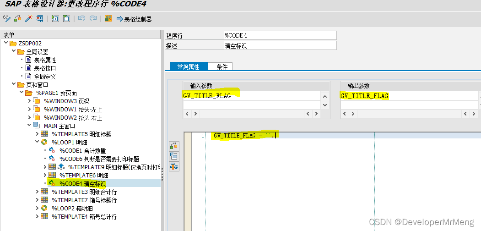481x231 pixels.
Task: Click the 程序行 field containing %CODE4
Action: pyautogui.click(x=280, y=35)
